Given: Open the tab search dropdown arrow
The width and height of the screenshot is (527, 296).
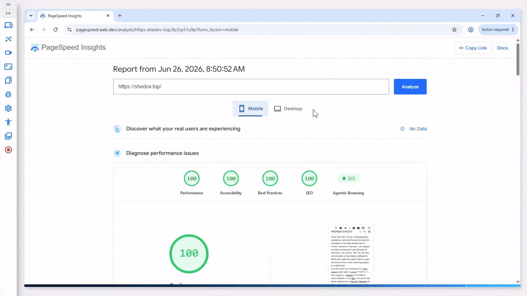Looking at the screenshot, I should point(31,16).
